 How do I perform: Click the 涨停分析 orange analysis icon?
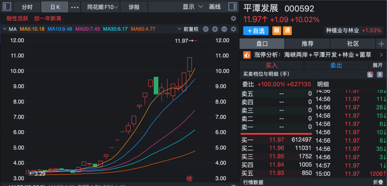pos(247,55)
